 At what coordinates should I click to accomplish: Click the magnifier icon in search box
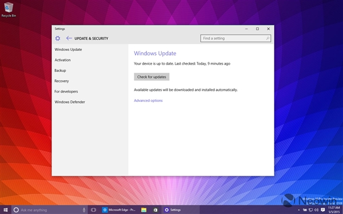click(x=268, y=38)
